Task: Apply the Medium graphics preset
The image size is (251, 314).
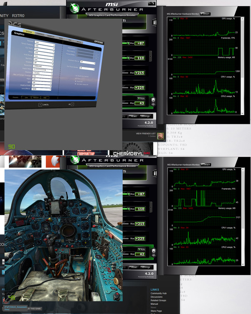Action: coord(36,98)
